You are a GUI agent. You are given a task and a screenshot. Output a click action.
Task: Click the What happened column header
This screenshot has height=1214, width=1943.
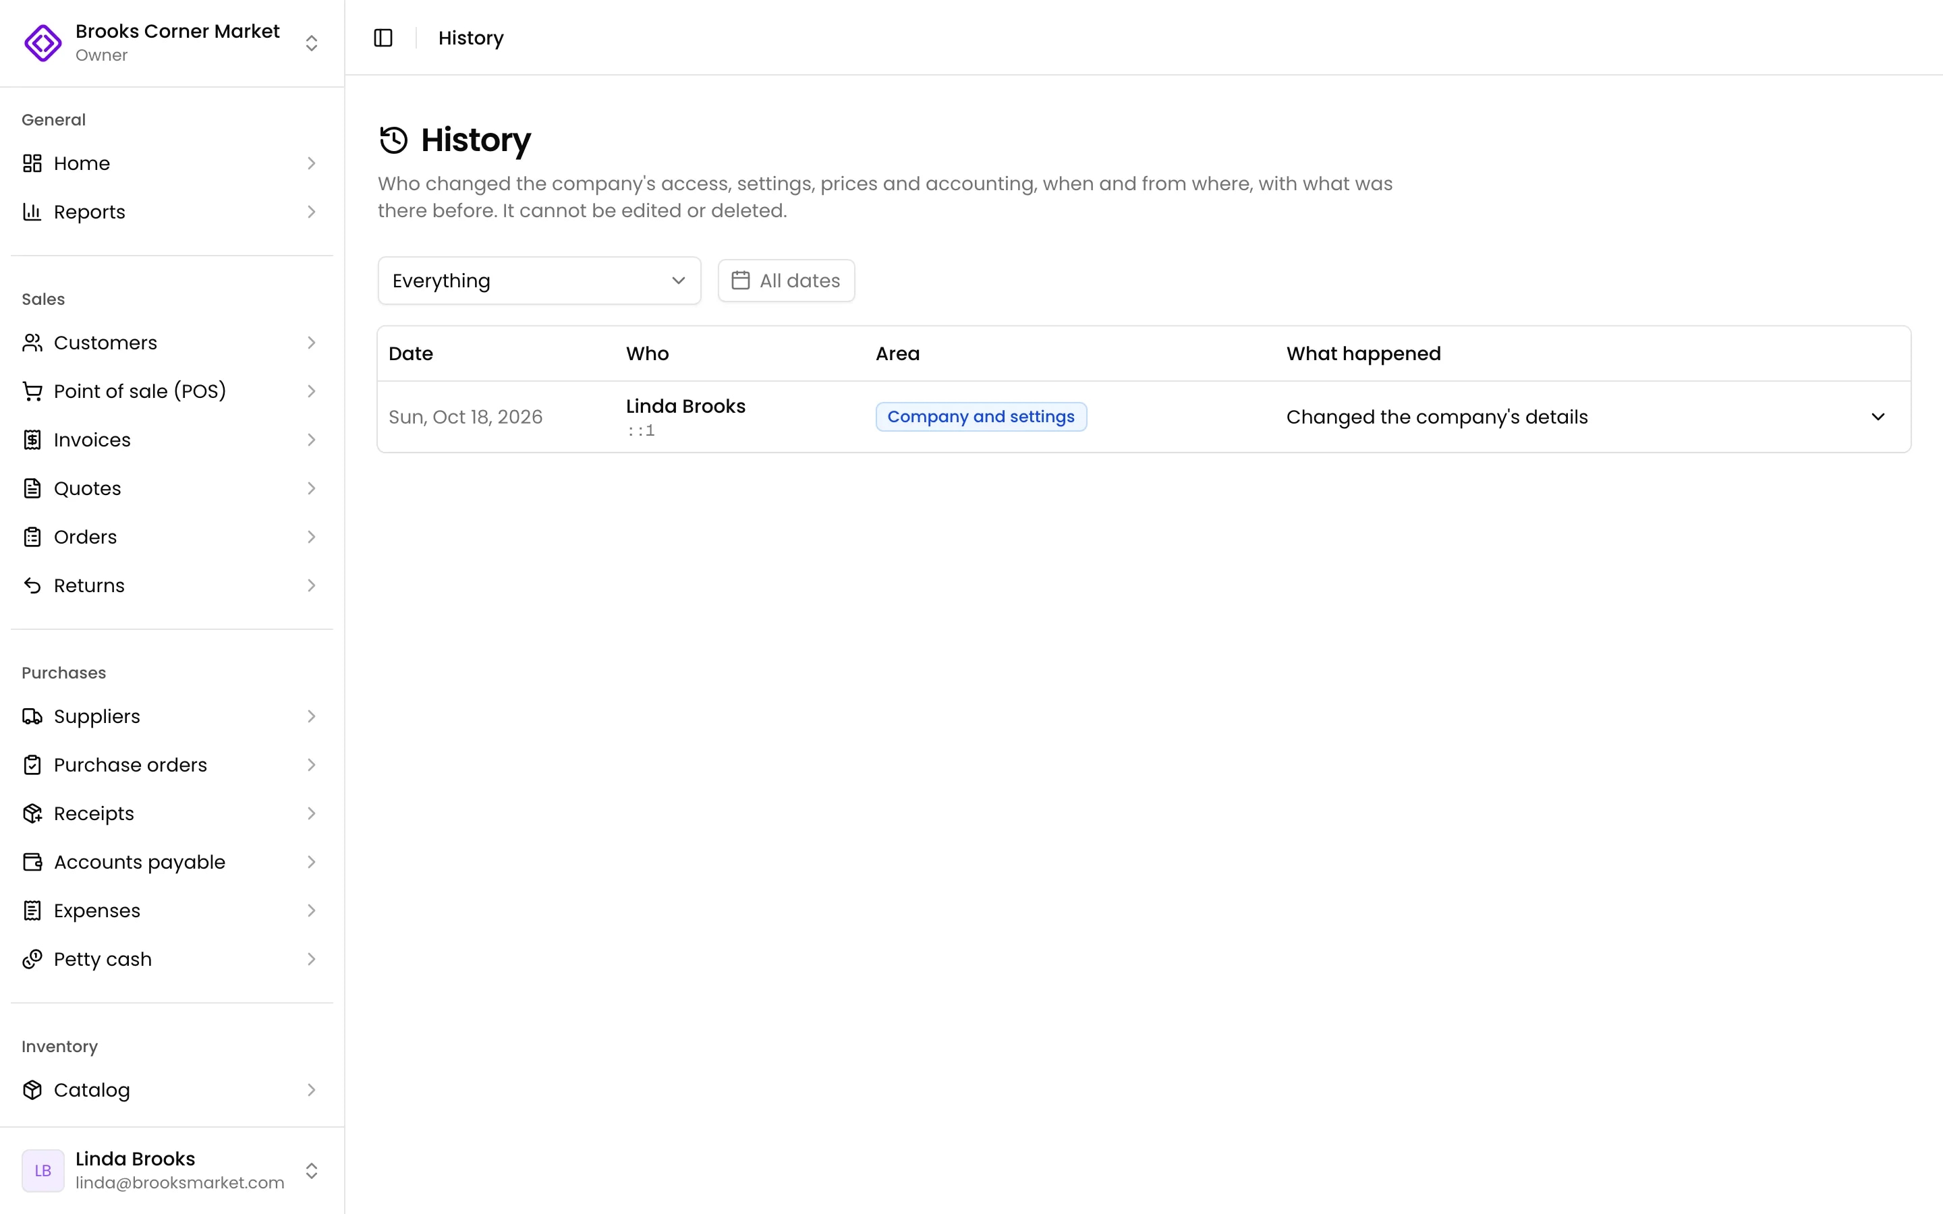click(1363, 353)
